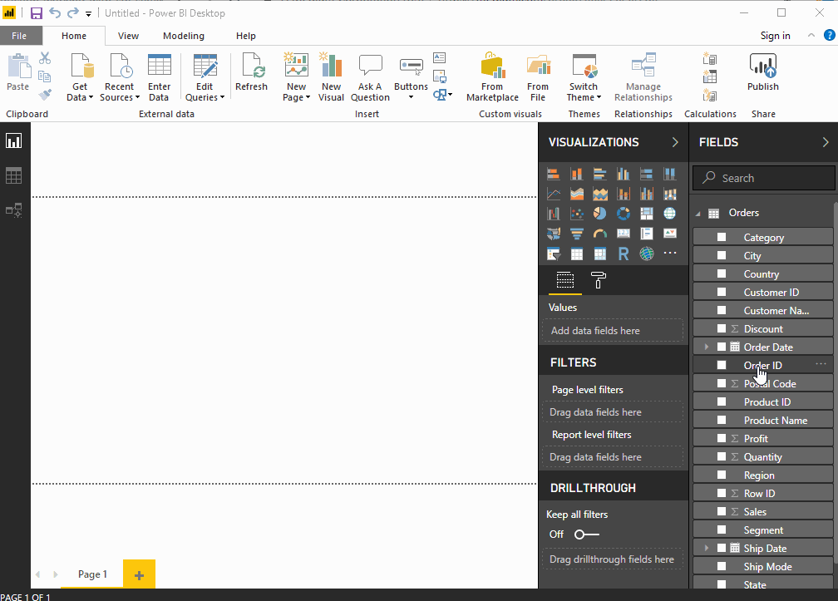
Task: Open the Help ribbon tab
Action: (246, 36)
